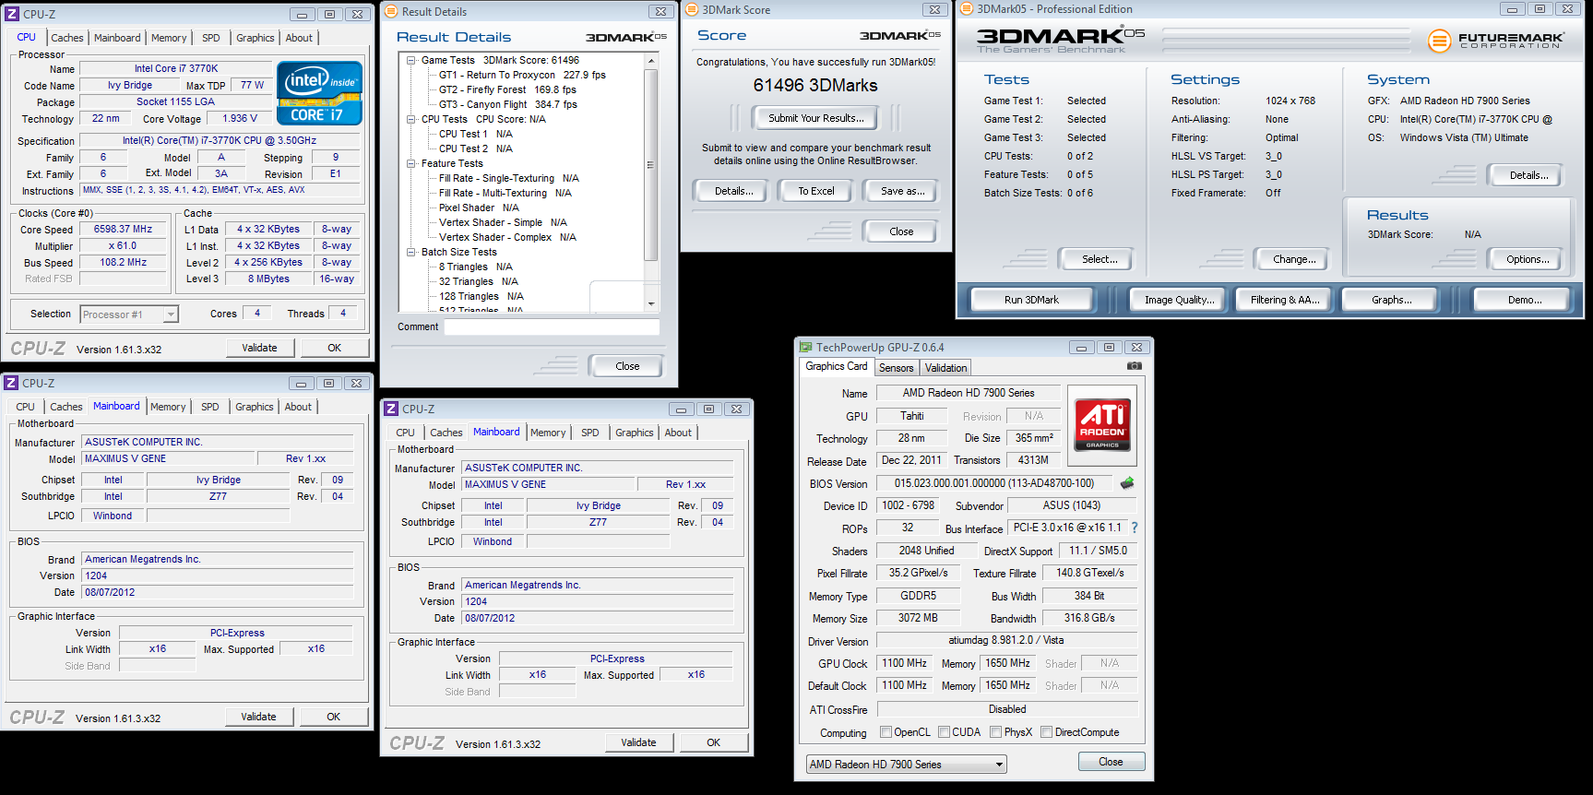The height and width of the screenshot is (795, 1593).
Task: Click the To Excel button
Action: [x=816, y=191]
